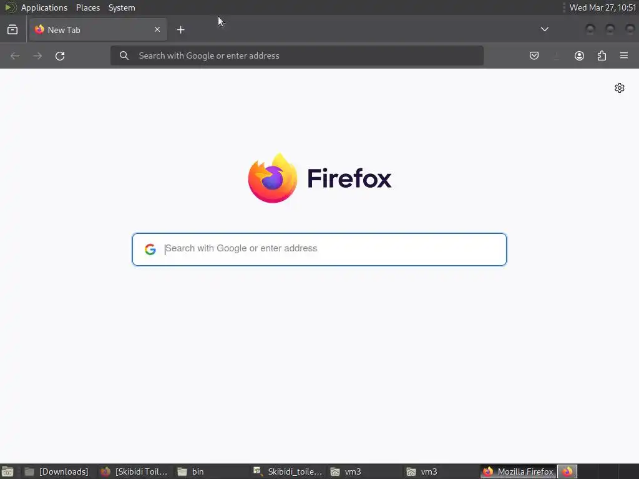This screenshot has width=639, height=479.
Task: Switch to [Downloads] taskbar window
Action: coord(57,472)
